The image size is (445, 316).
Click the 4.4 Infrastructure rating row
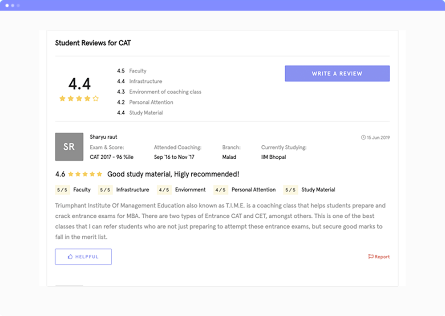(139, 81)
